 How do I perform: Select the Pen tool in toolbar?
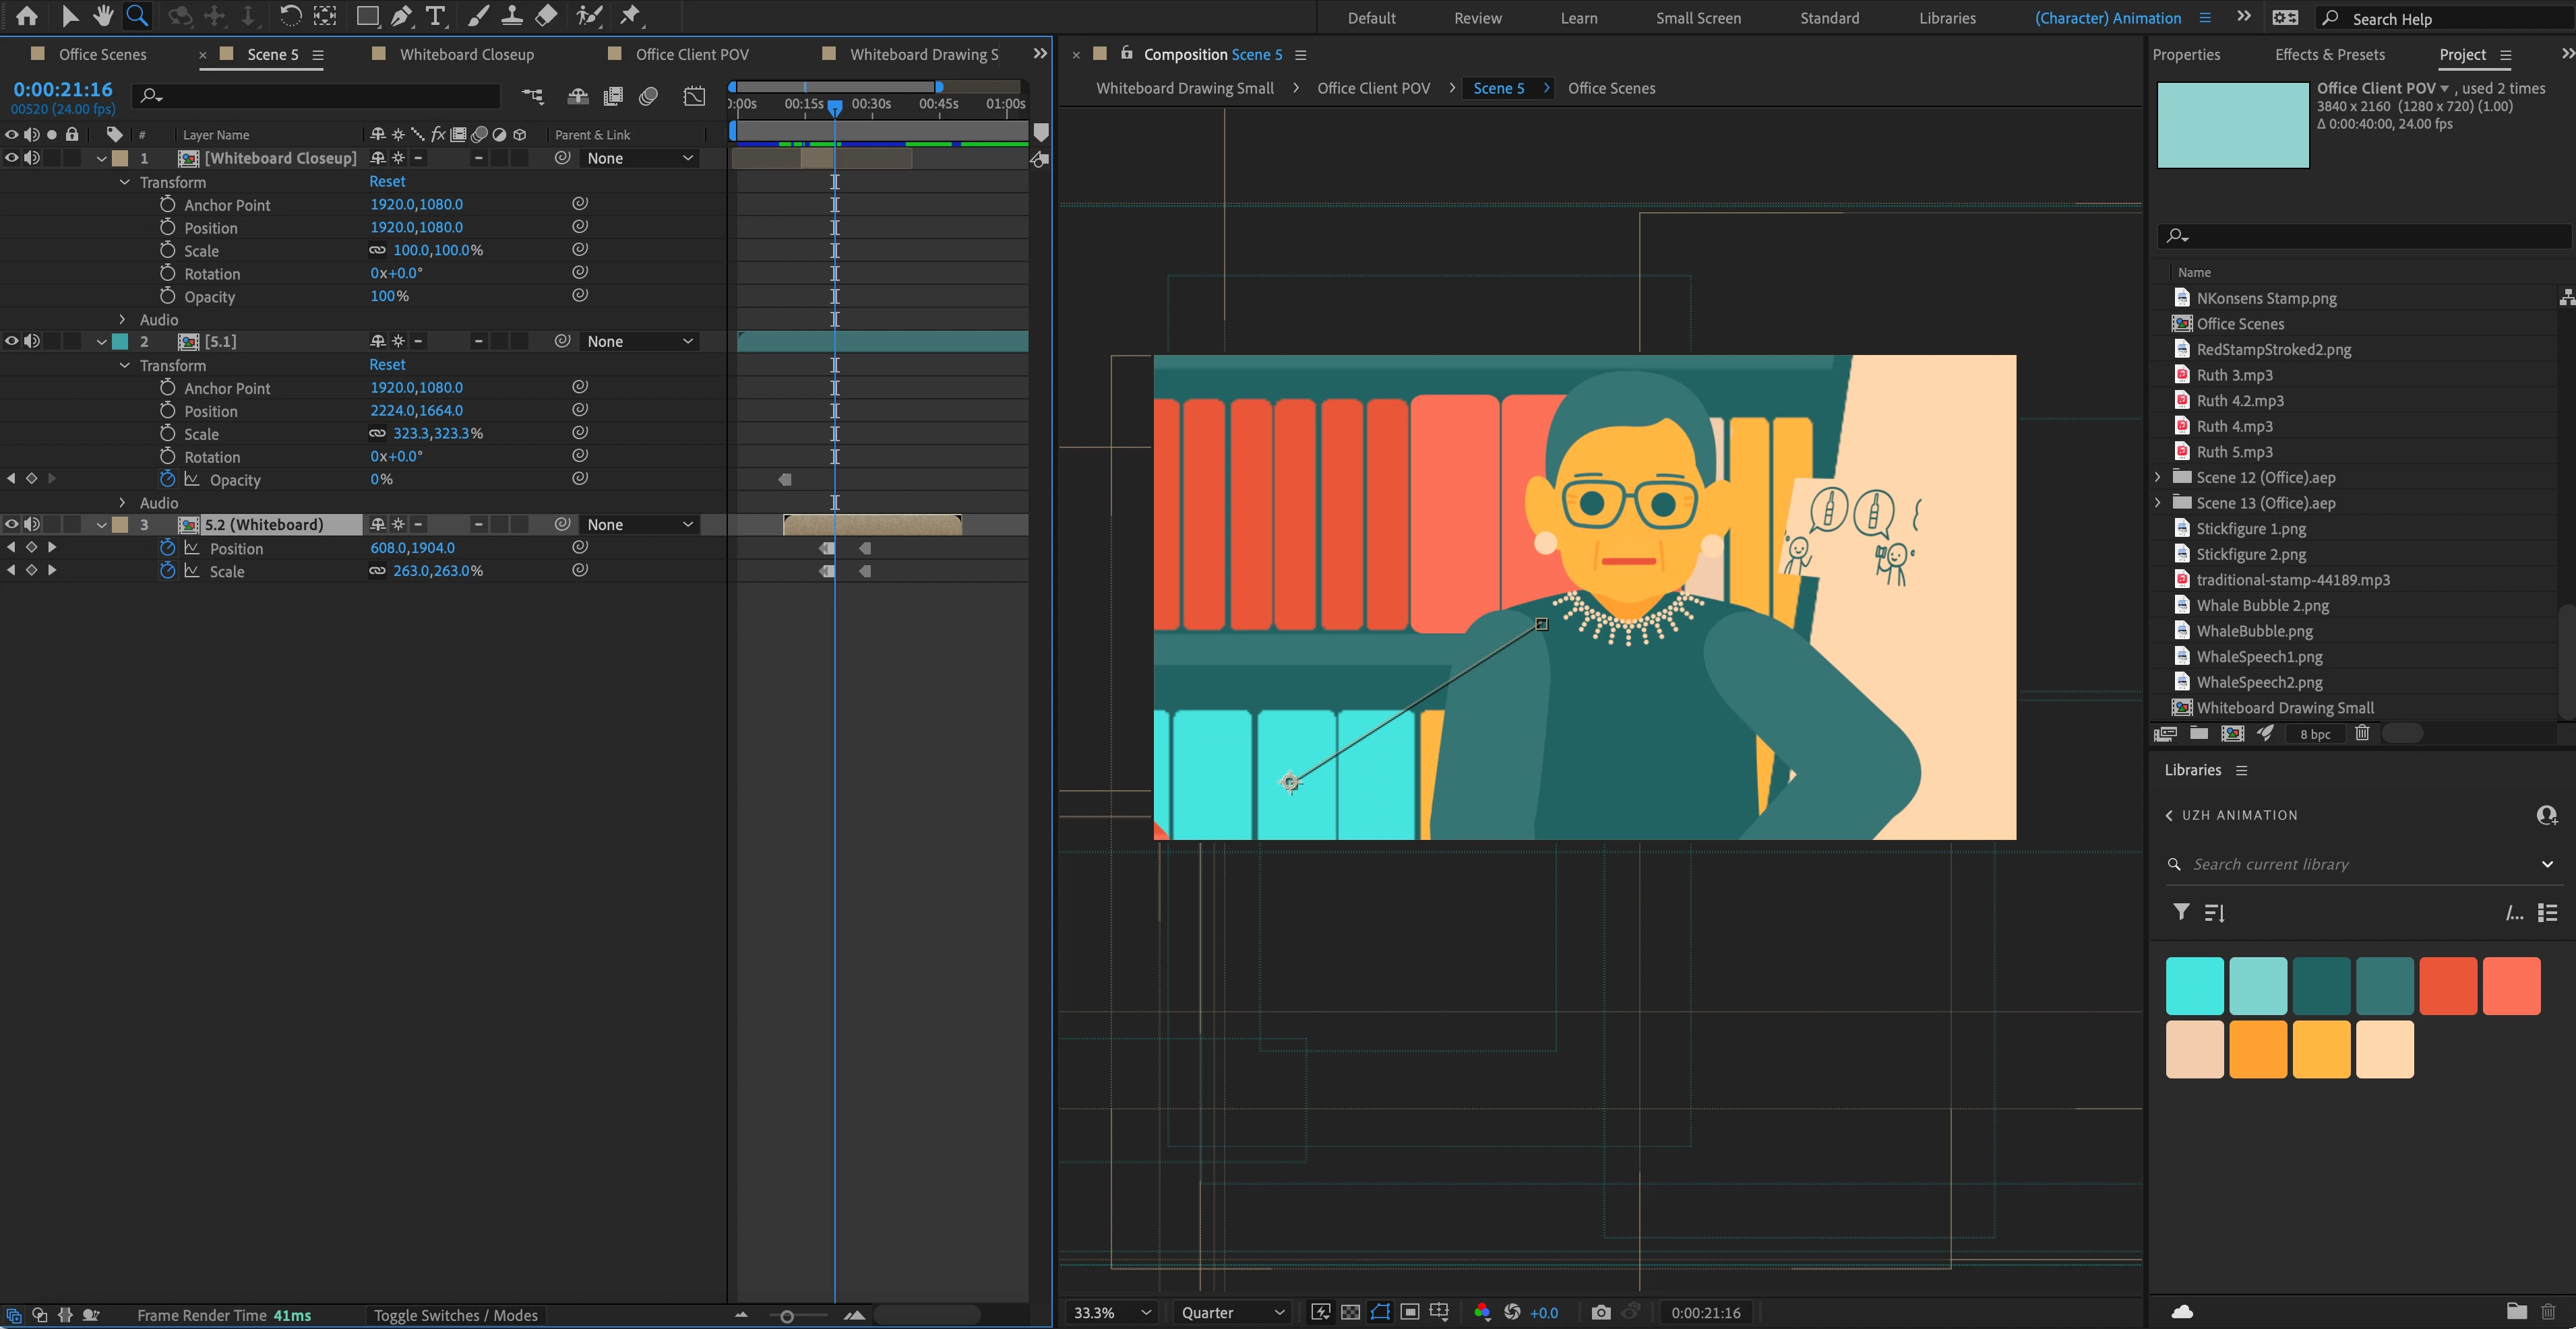[x=401, y=16]
